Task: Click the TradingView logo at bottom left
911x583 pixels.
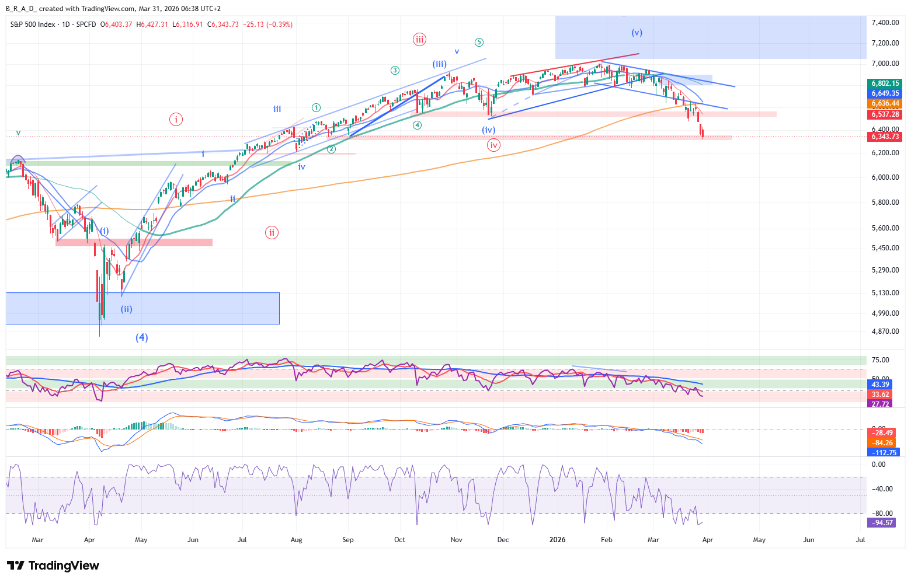Action: point(53,565)
